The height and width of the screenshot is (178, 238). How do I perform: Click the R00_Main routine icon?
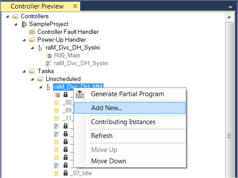click(x=49, y=56)
